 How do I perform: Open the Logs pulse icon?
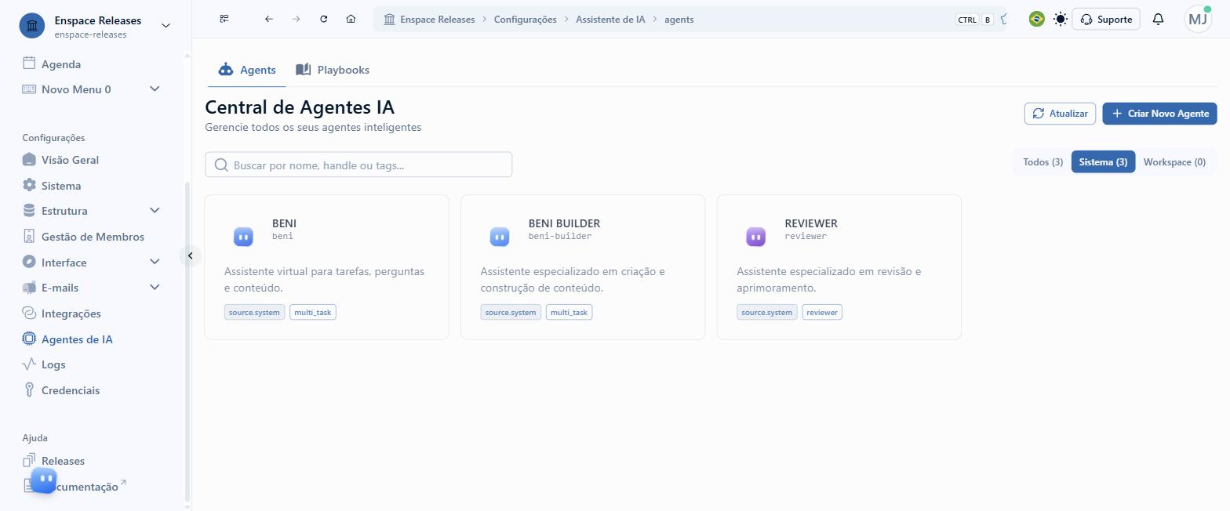click(x=29, y=364)
